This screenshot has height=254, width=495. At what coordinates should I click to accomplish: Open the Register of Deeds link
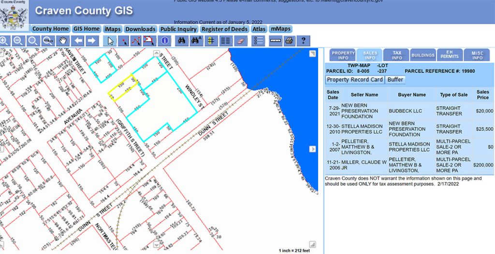(224, 29)
